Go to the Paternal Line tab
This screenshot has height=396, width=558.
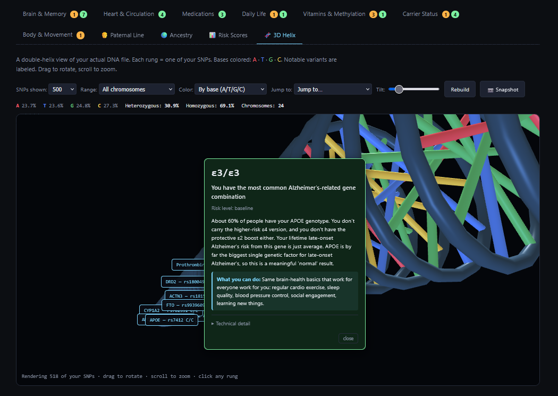pyautogui.click(x=123, y=35)
